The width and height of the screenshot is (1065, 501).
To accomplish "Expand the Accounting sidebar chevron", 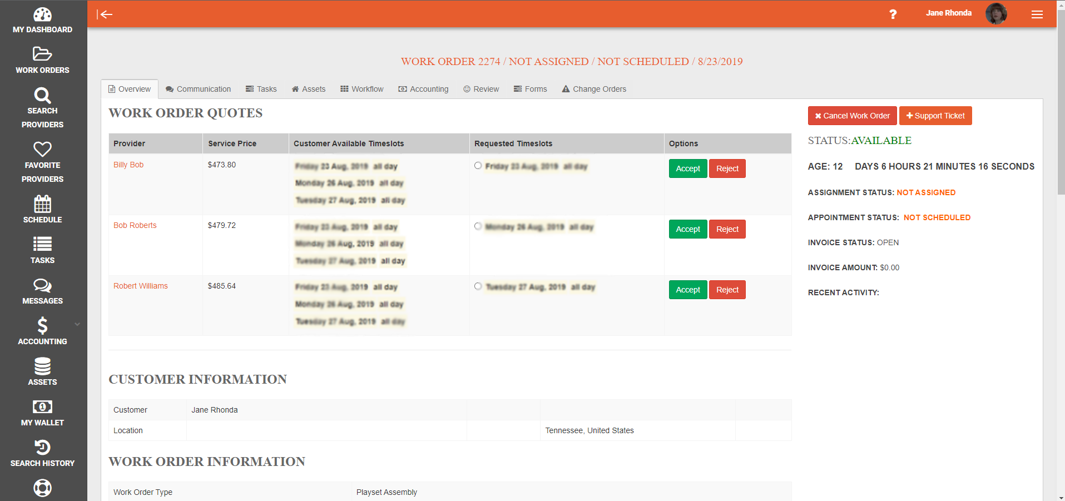I will pyautogui.click(x=77, y=324).
